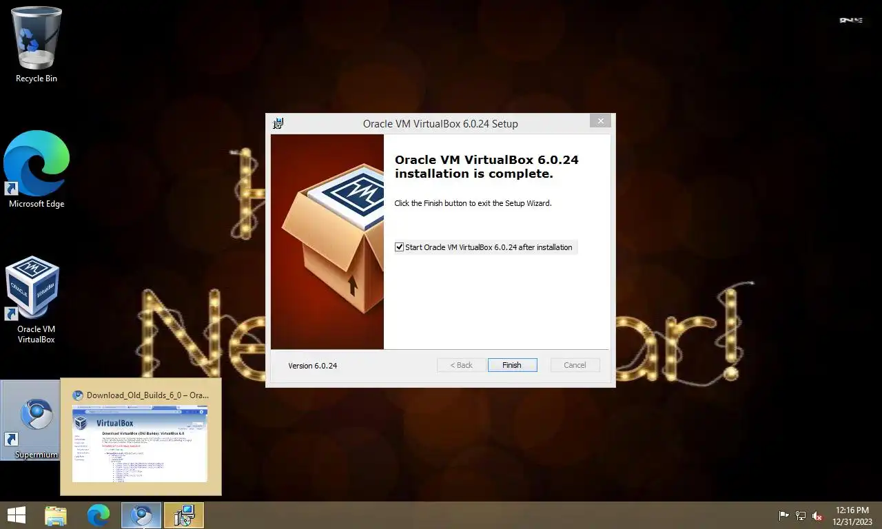882x529 pixels.
Task: Click the 'Version 6.0.24' text
Action: (x=313, y=366)
